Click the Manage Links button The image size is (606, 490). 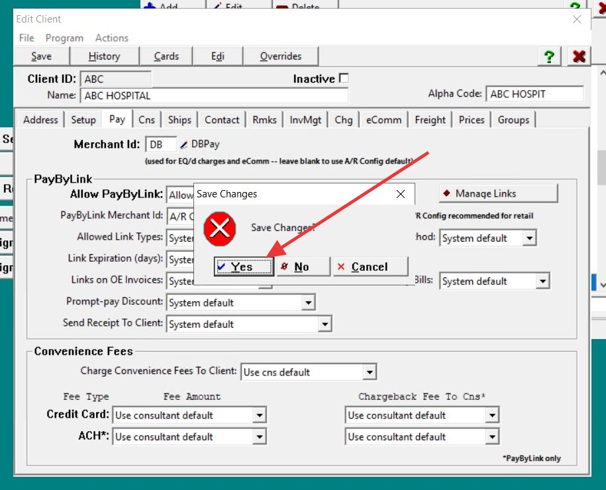coord(499,193)
